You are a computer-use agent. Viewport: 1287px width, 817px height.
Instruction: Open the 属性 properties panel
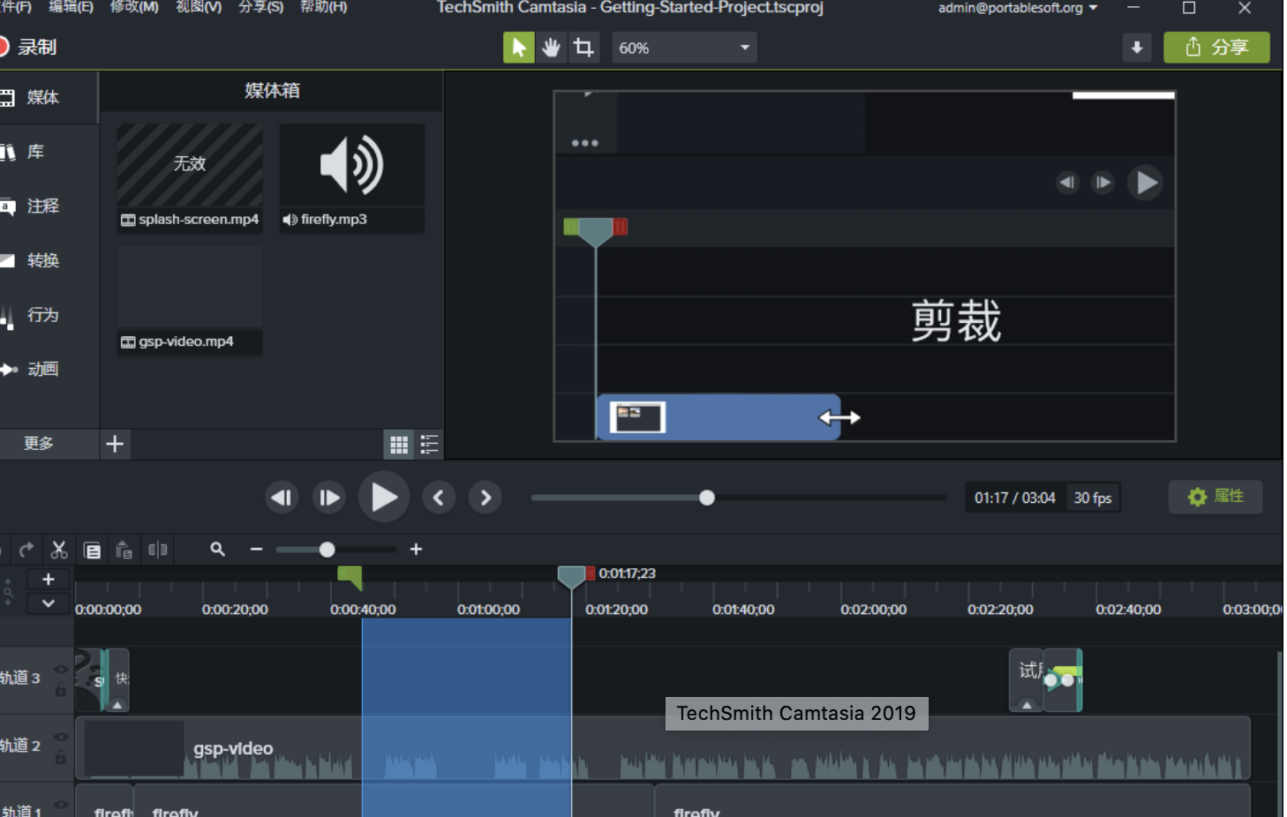1215,497
